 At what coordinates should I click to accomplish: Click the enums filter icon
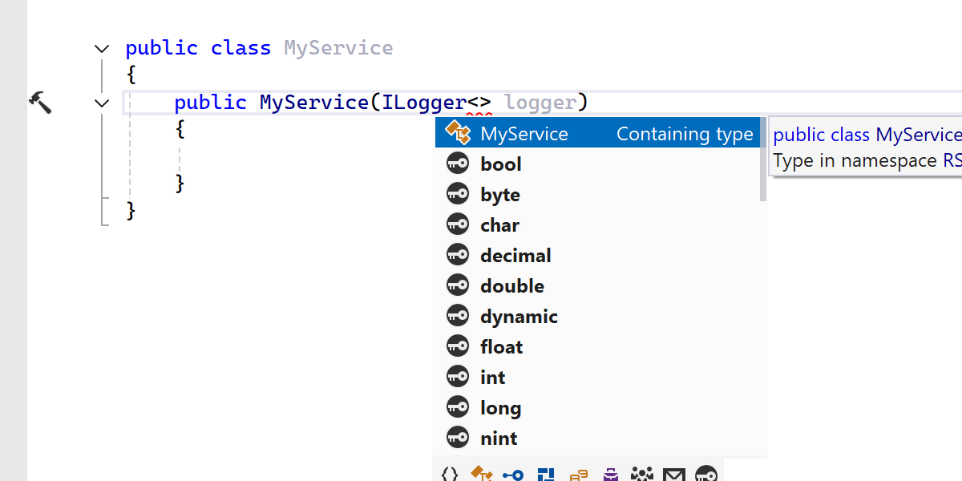(579, 474)
